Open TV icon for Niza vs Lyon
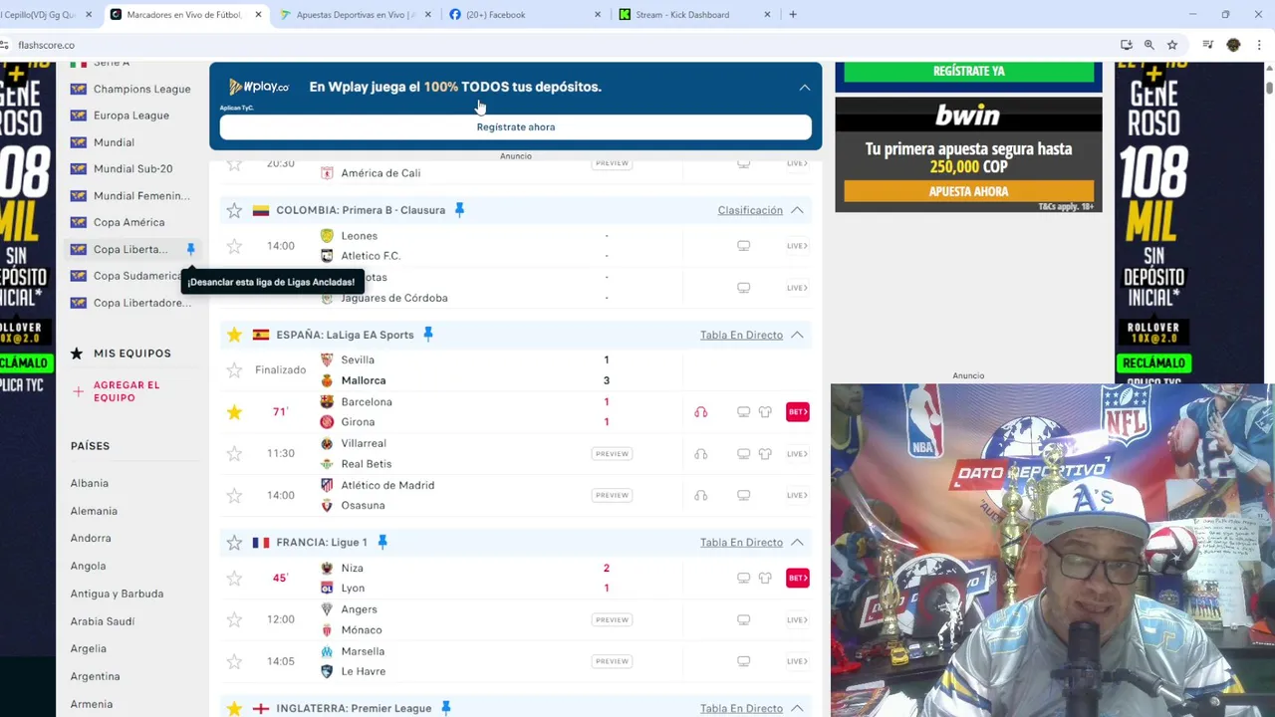The height and width of the screenshot is (717, 1275). (743, 578)
